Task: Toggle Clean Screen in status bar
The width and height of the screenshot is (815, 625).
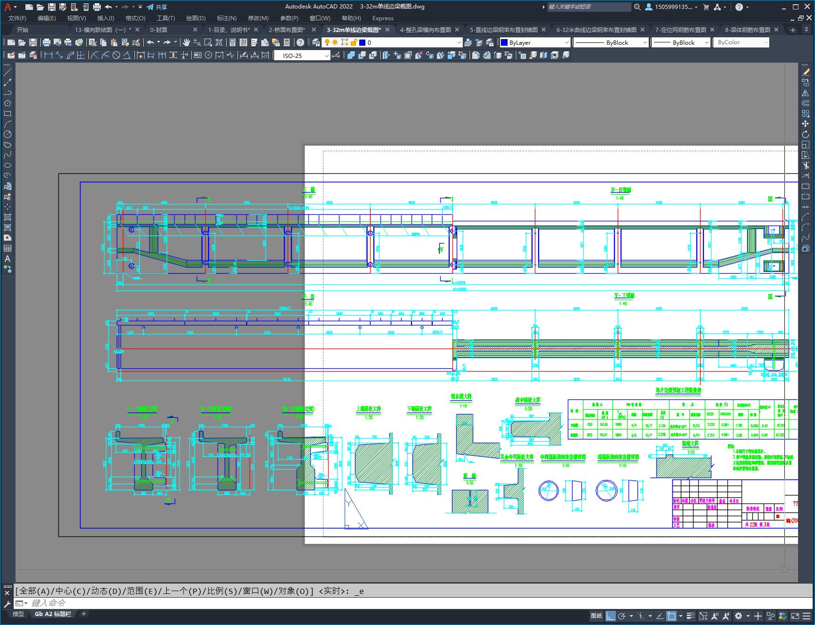Action: click(x=795, y=616)
